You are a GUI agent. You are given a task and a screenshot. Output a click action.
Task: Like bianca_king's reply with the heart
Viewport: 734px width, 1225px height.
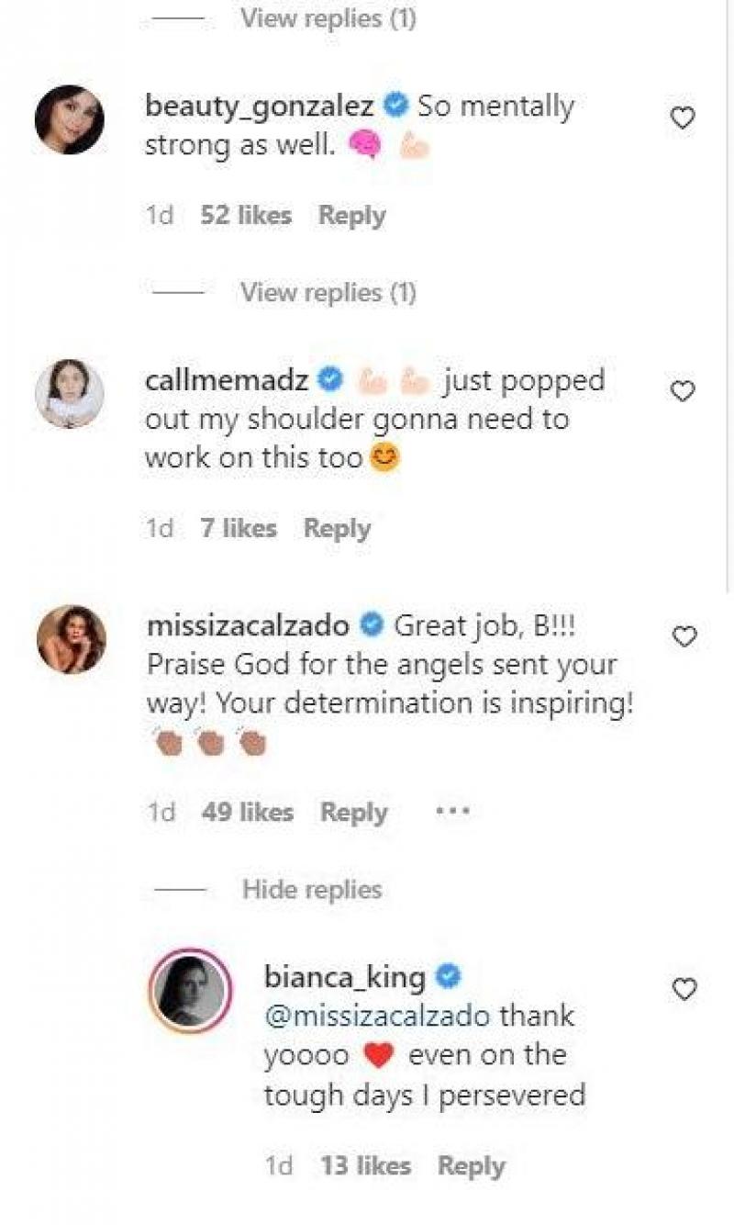point(684,989)
